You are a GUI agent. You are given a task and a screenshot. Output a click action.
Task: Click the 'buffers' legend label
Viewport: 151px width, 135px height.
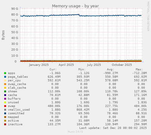[x=14, y=99]
